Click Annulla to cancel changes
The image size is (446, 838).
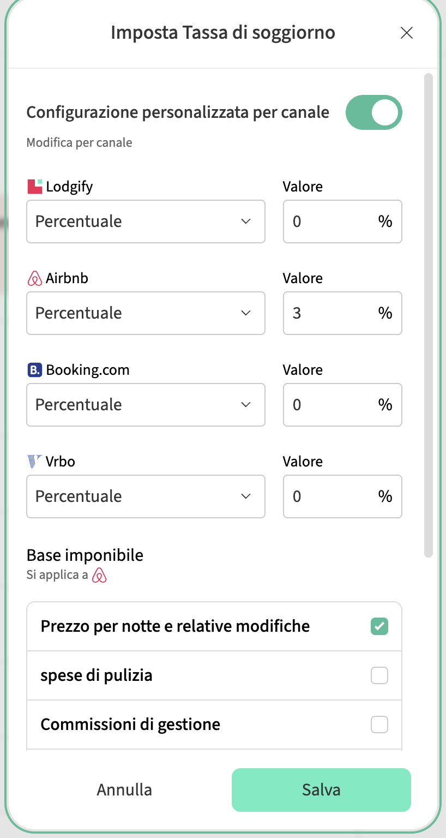click(x=124, y=790)
